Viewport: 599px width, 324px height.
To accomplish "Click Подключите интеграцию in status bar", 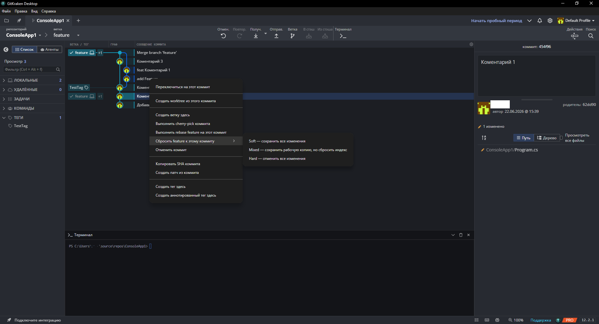I will click(37, 320).
